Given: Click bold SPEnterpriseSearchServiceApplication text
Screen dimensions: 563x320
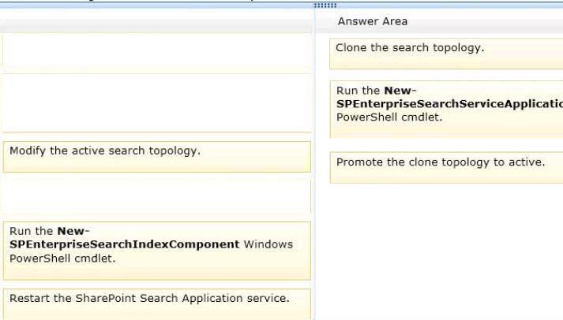Looking at the screenshot, I should [x=449, y=104].
